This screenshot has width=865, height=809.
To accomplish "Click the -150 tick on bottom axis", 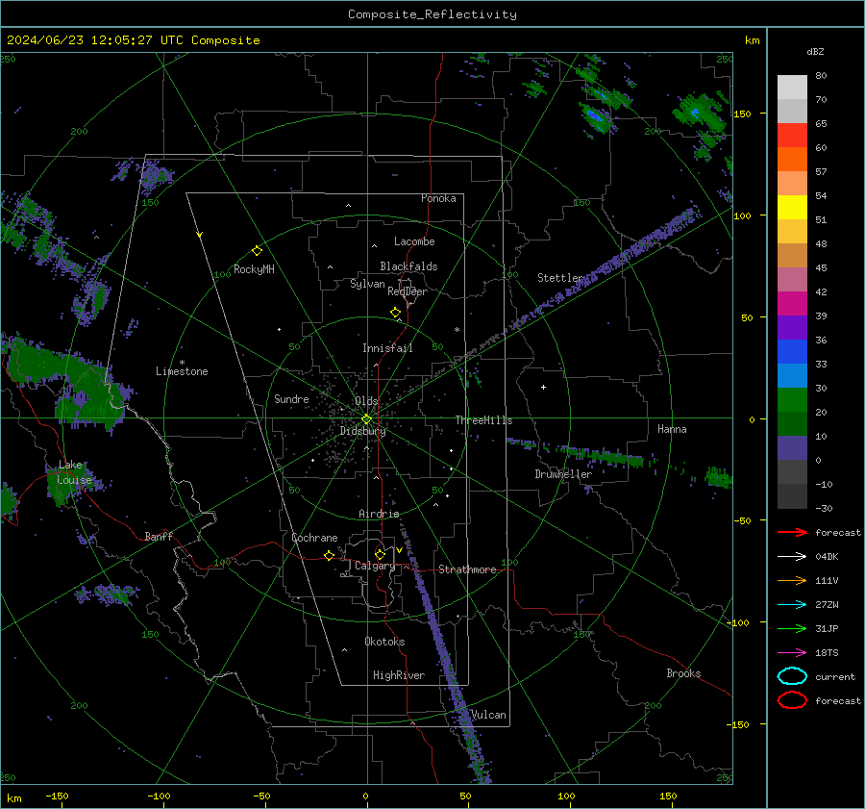I will pyautogui.click(x=57, y=796).
